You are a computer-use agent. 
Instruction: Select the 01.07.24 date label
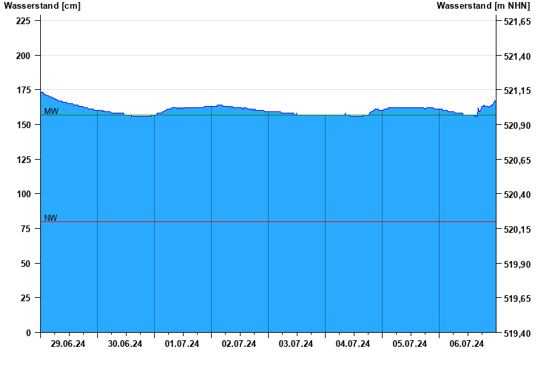(182, 344)
